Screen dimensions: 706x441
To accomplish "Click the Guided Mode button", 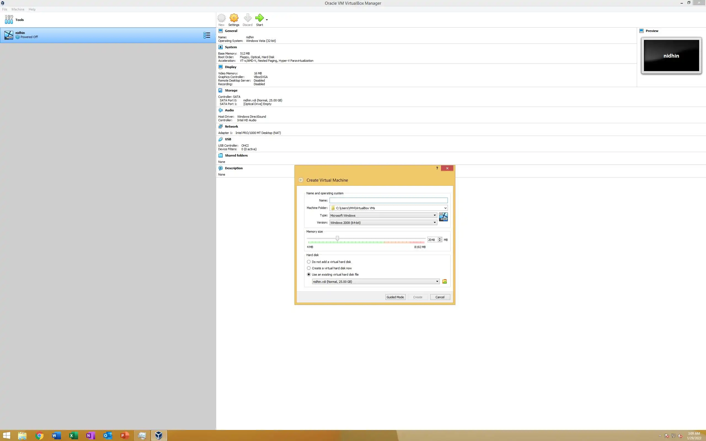I will (395, 297).
